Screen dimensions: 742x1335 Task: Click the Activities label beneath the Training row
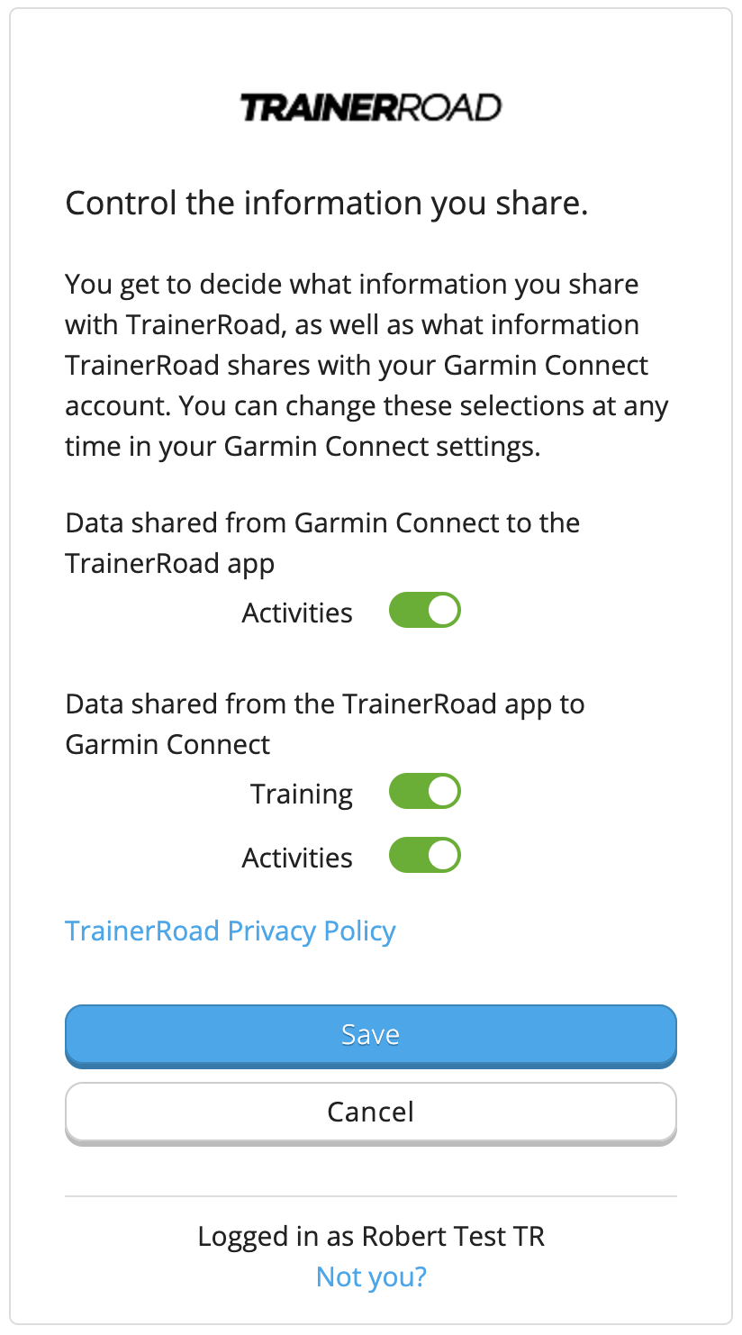point(297,858)
